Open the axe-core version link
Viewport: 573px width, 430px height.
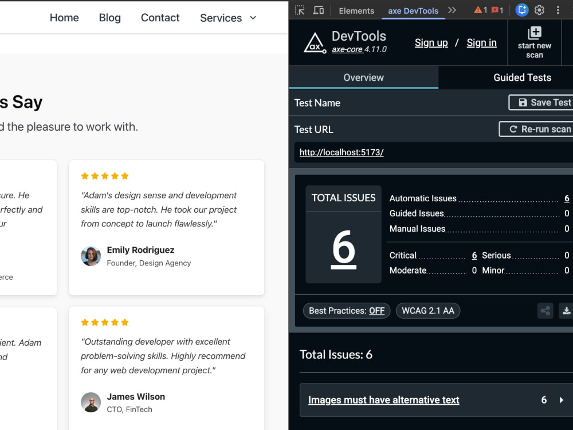pyautogui.click(x=347, y=49)
